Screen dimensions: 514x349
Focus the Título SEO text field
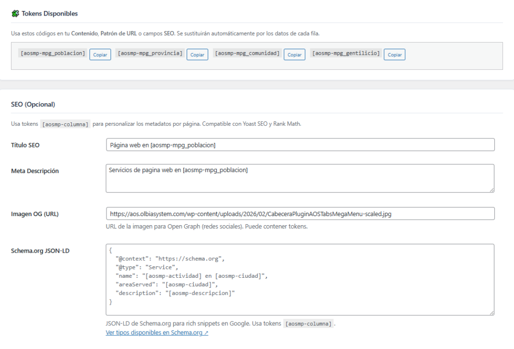click(x=300, y=145)
